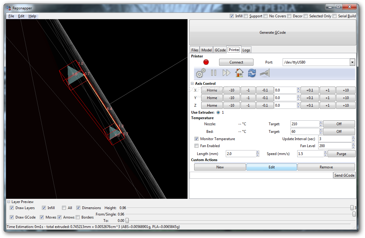Switch to the Files tab
This screenshot has height=238, width=365.
(x=195, y=50)
